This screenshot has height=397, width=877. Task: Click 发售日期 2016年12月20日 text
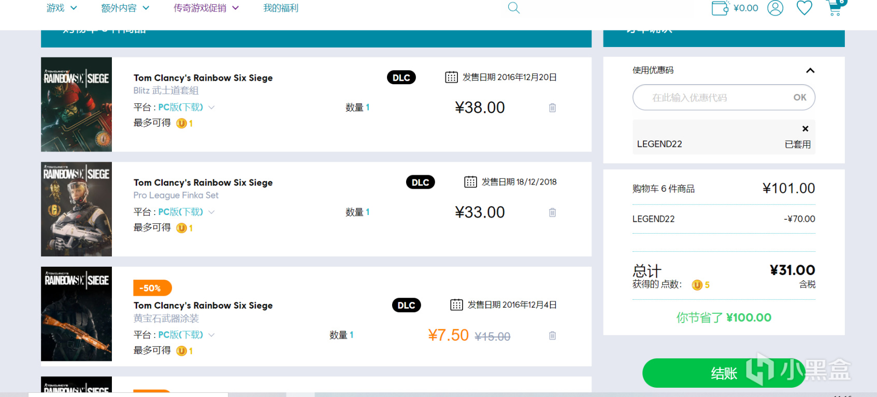[509, 78]
